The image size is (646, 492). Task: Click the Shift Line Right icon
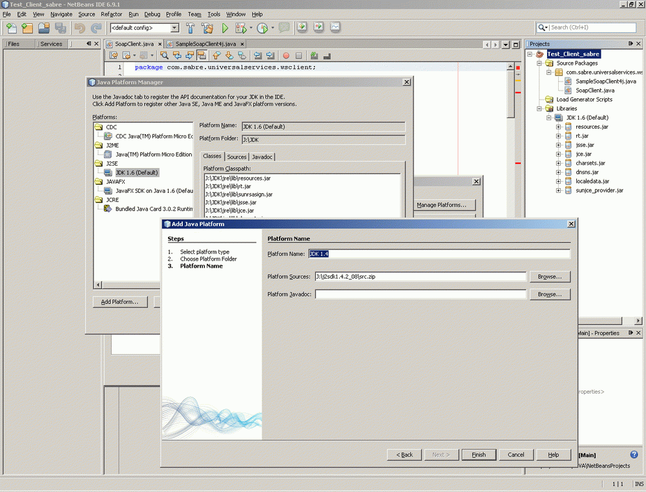270,55
